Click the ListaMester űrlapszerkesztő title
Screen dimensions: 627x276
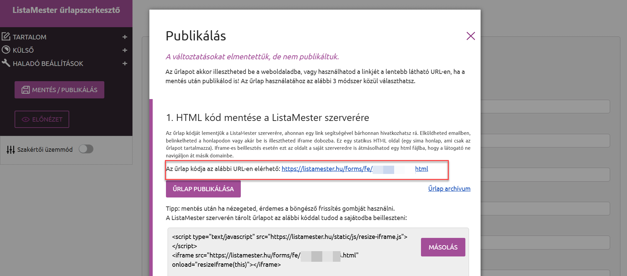[66, 10]
